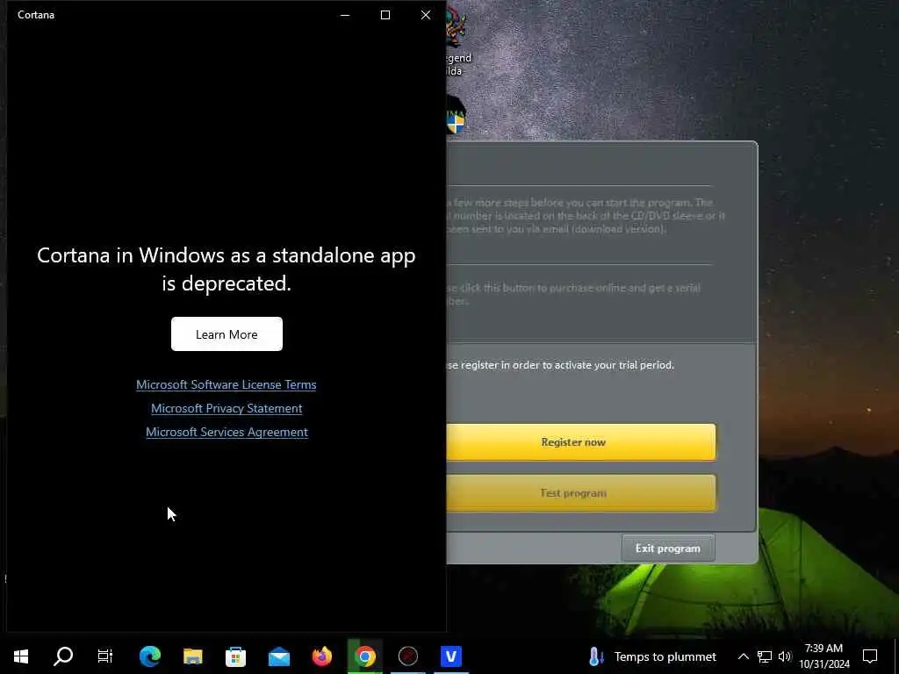Click the Cortana window title text

[x=35, y=15]
